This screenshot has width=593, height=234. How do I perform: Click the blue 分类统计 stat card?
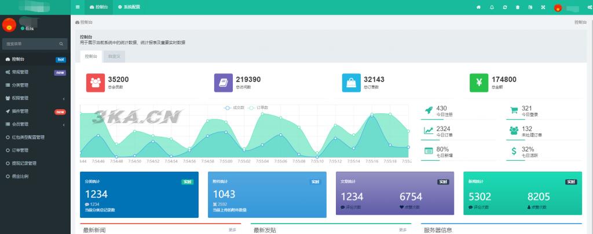139,194
